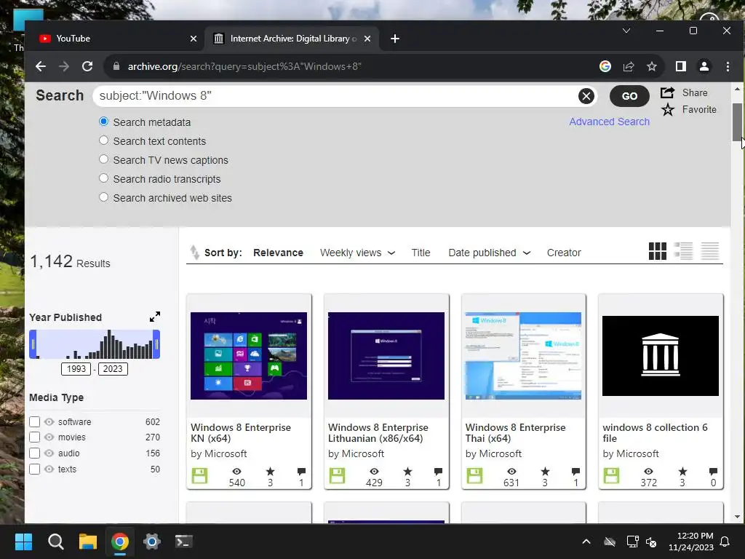Image resolution: width=745 pixels, height=559 pixels.
Task: Open the Chrome side panel
Action: 681,66
